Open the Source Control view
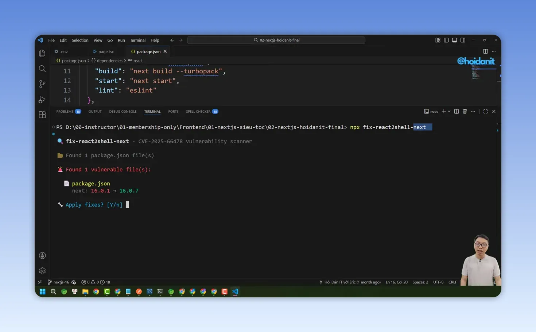The height and width of the screenshot is (332, 536). coord(42,84)
